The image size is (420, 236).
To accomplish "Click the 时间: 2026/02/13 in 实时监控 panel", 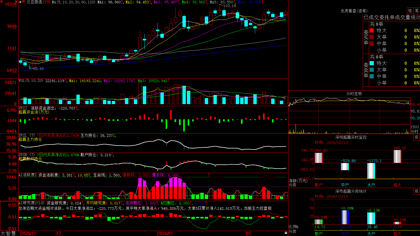I will click(x=331, y=143).
